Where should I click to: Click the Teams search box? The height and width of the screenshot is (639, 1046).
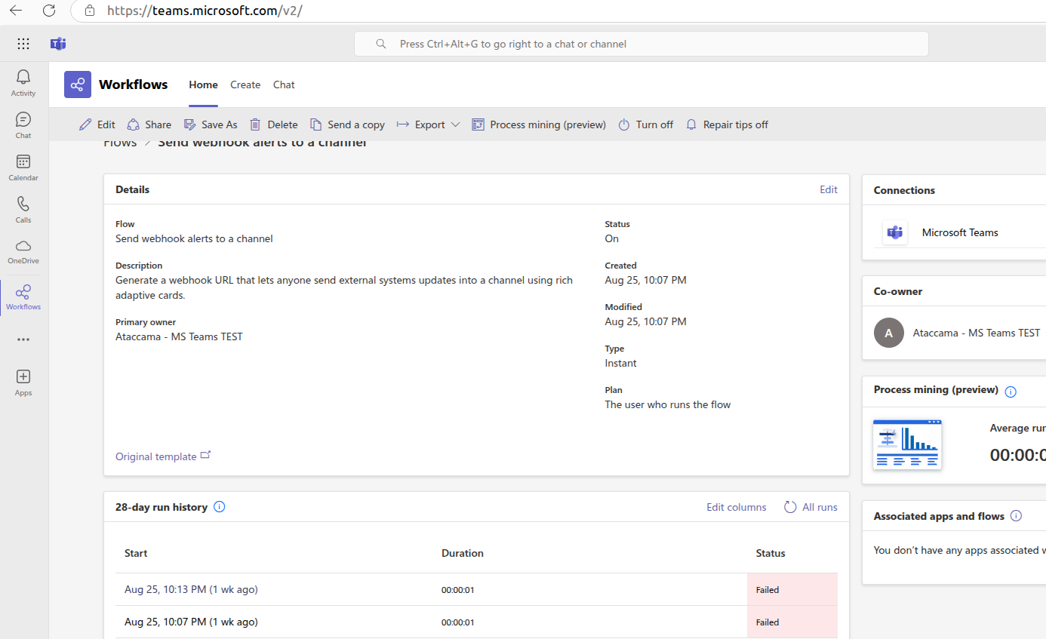point(641,44)
